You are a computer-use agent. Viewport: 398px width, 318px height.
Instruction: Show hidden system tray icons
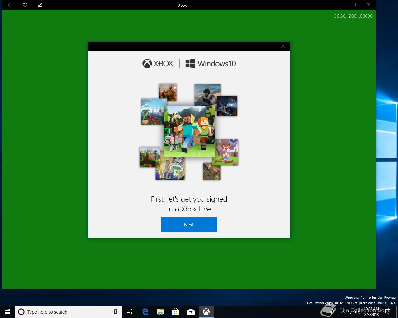343,312
